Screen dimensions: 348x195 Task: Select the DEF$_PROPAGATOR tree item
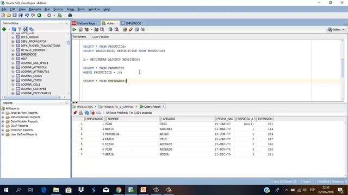34,41
